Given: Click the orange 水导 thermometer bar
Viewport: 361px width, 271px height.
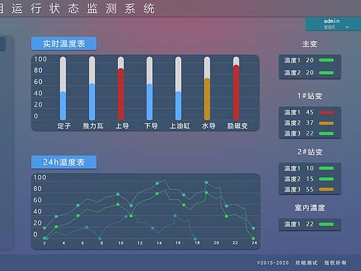Looking at the screenshot, I should click(x=207, y=88).
